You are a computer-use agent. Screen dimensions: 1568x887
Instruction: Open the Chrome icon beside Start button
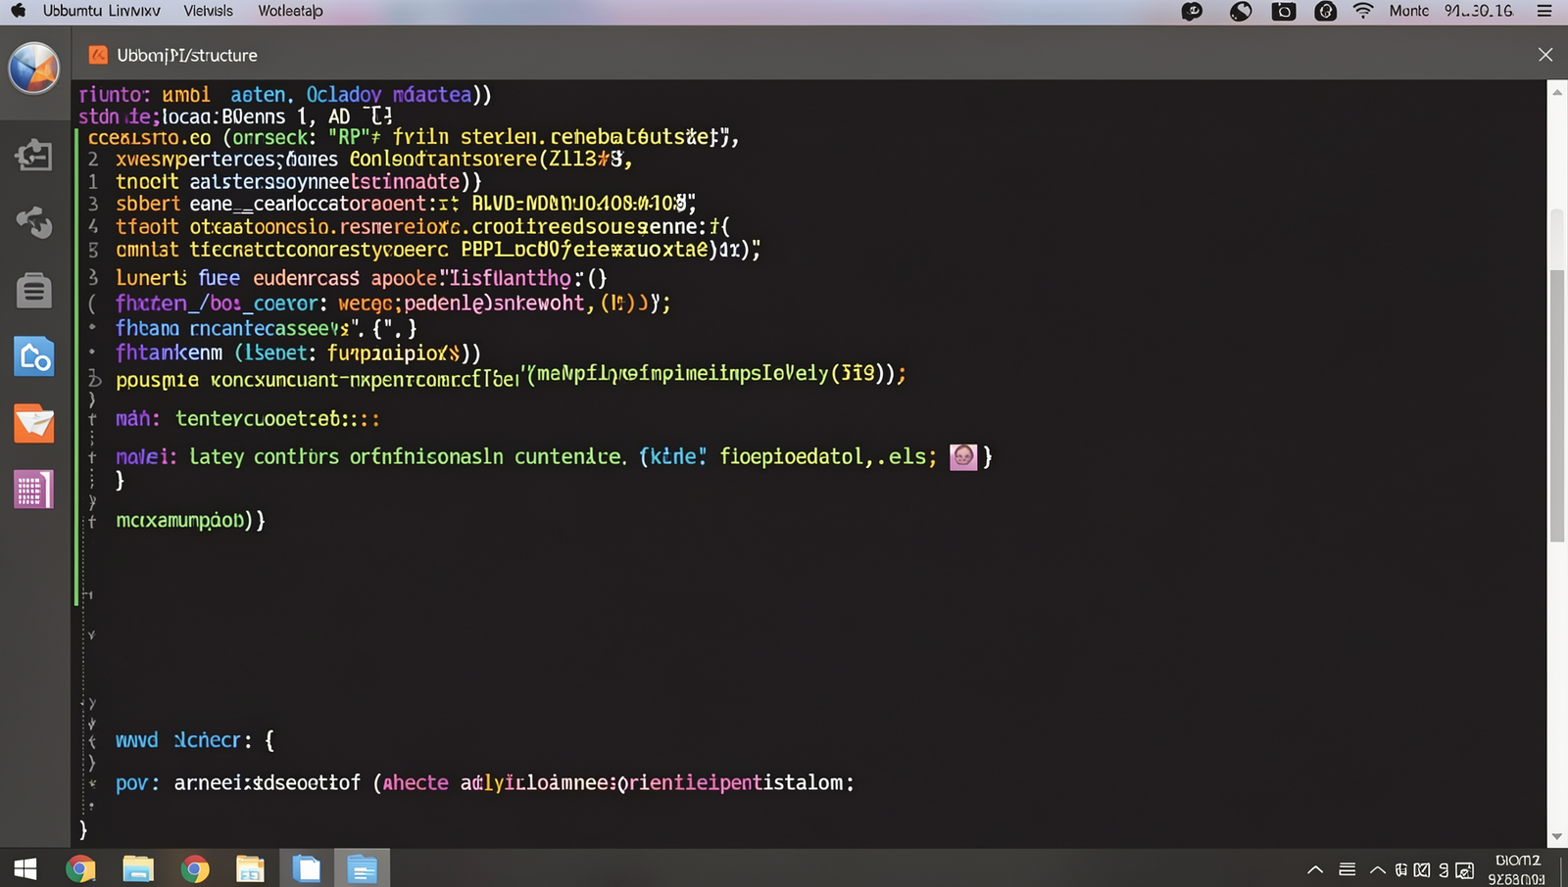pyautogui.click(x=80, y=868)
